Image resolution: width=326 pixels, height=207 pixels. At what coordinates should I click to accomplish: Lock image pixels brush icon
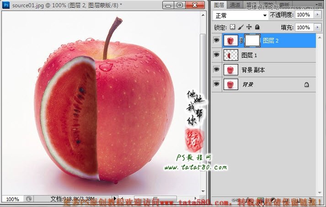(x=240, y=27)
